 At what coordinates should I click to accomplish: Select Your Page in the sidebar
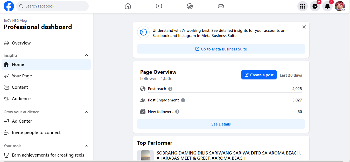click(x=22, y=76)
